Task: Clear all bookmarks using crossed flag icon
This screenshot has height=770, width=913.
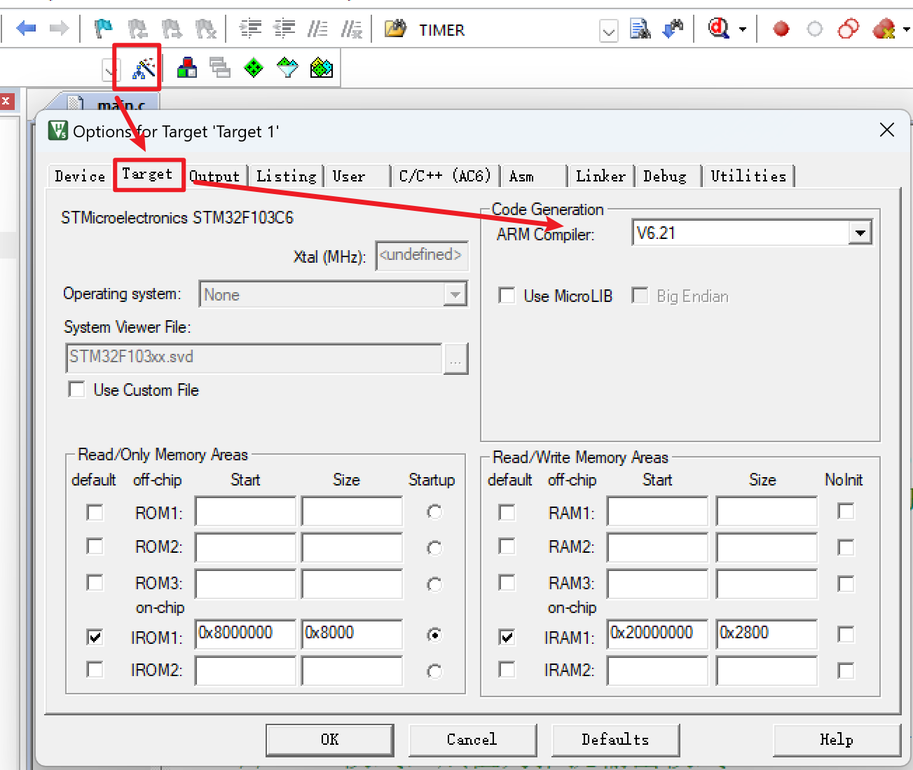Action: (x=206, y=29)
